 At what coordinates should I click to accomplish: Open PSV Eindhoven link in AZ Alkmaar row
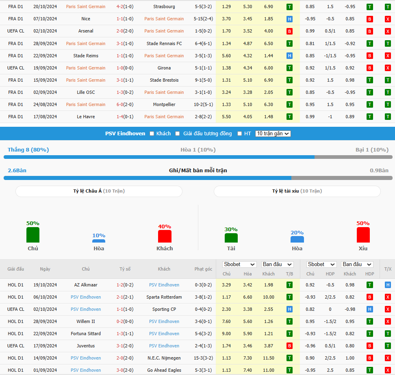164,285
